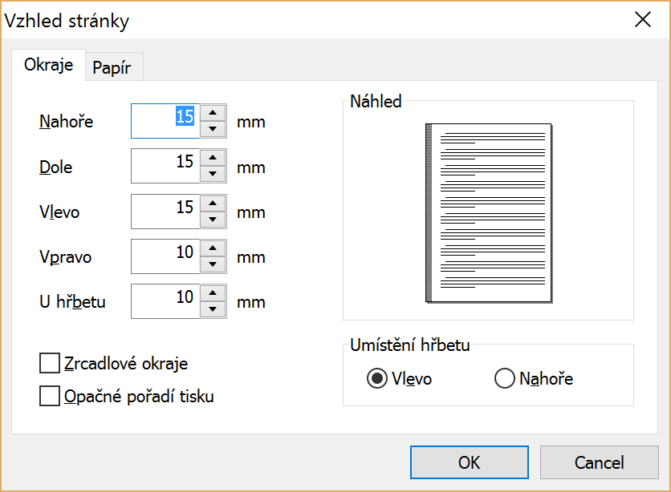Click the page preview thumbnail
The image size is (671, 492).
click(x=489, y=212)
